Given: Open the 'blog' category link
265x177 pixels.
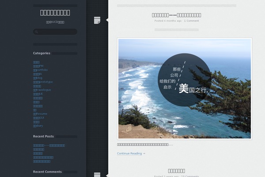Looking at the screenshot, I should coord(38,78).
